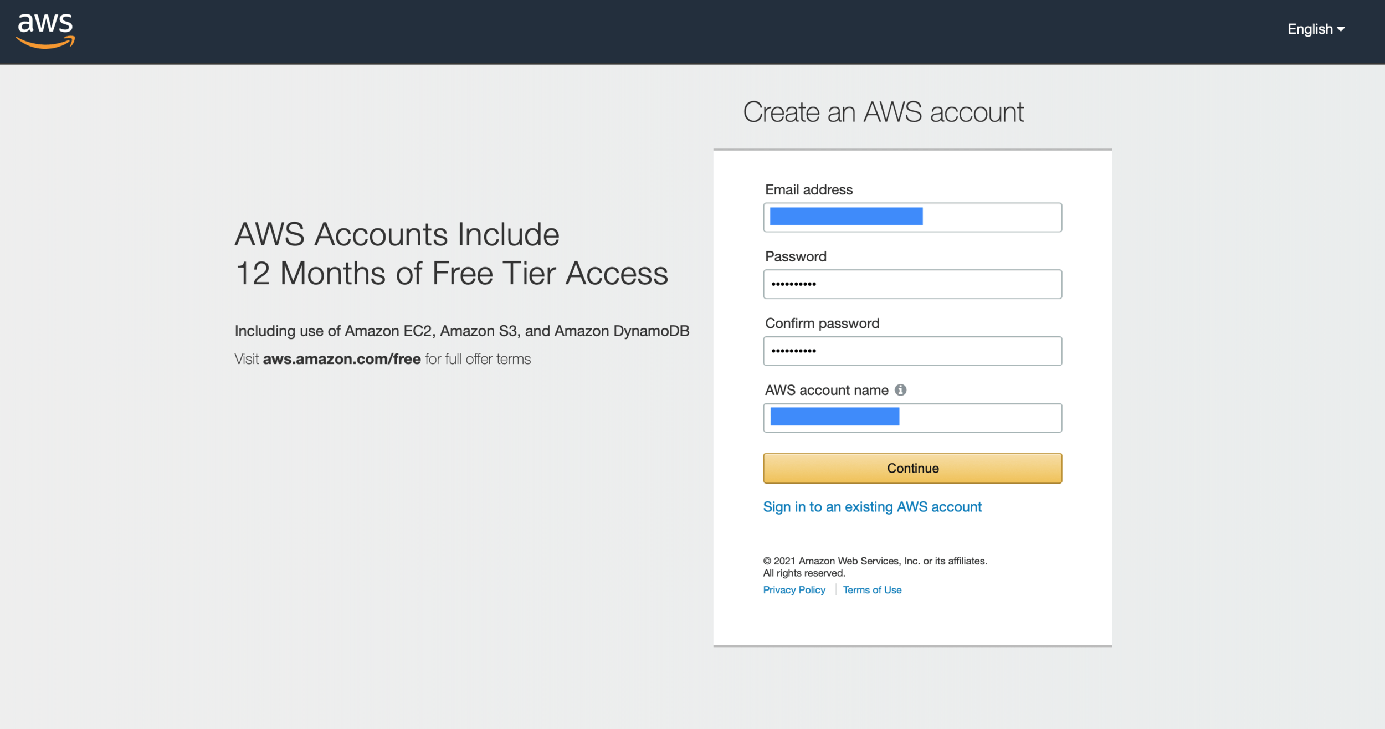This screenshot has height=729, width=1385.
Task: Open Sign in to an existing AWS account
Action: [x=872, y=507]
